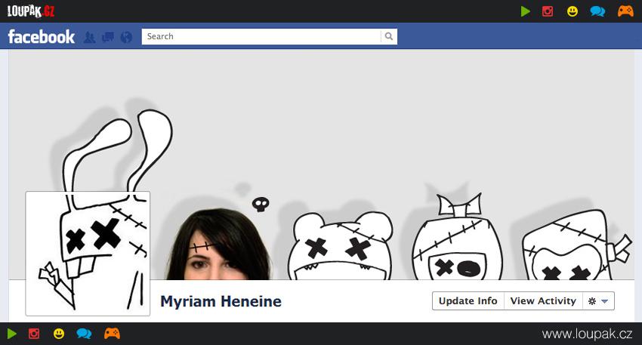Click the green play icon at top right
Image resolution: width=642 pixels, height=345 pixels.
click(x=526, y=11)
